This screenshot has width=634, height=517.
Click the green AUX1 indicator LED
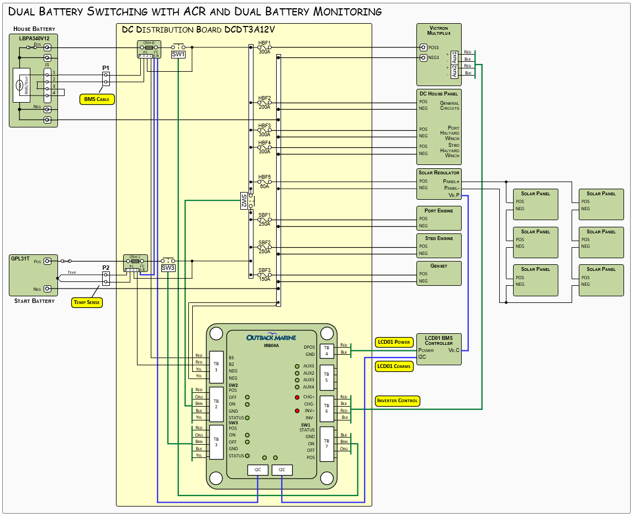pyautogui.click(x=297, y=366)
